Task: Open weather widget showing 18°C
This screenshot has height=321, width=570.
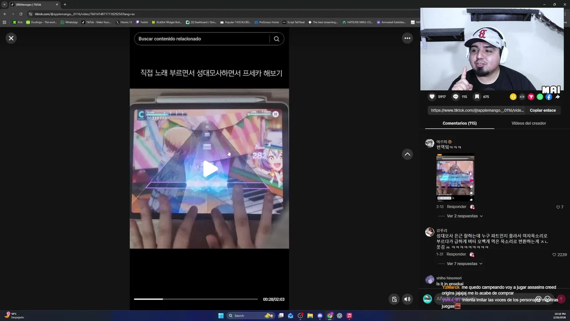Action: 13,316
